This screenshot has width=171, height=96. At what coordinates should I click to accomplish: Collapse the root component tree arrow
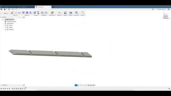[x=2, y=19]
